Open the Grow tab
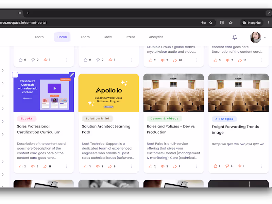 click(x=108, y=37)
